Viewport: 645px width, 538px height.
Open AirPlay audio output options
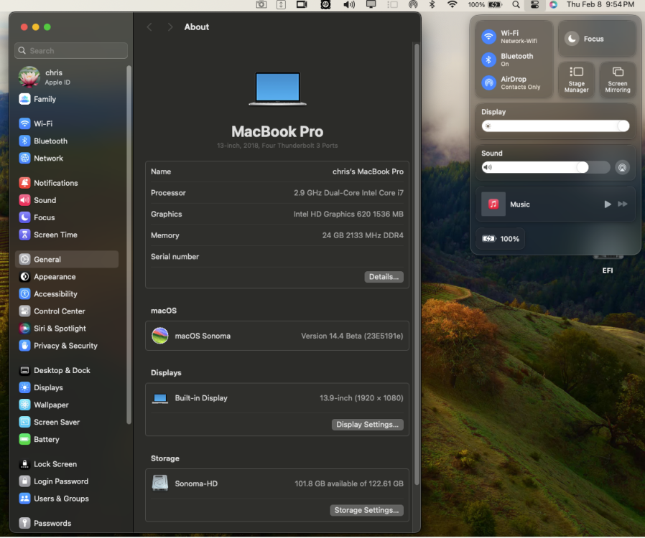[623, 167]
